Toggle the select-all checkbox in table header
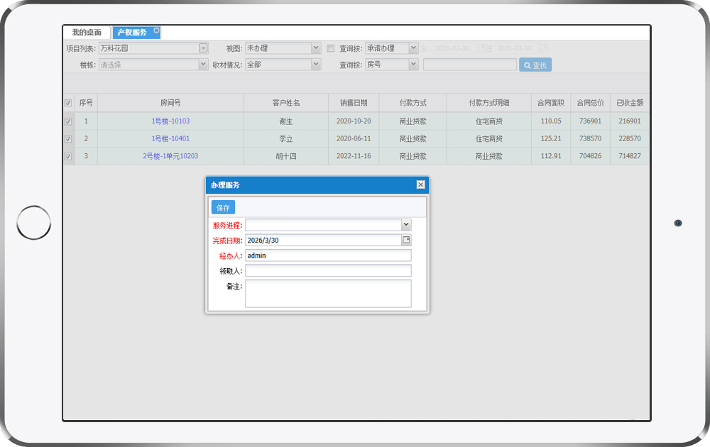This screenshot has height=447, width=710. click(68, 103)
